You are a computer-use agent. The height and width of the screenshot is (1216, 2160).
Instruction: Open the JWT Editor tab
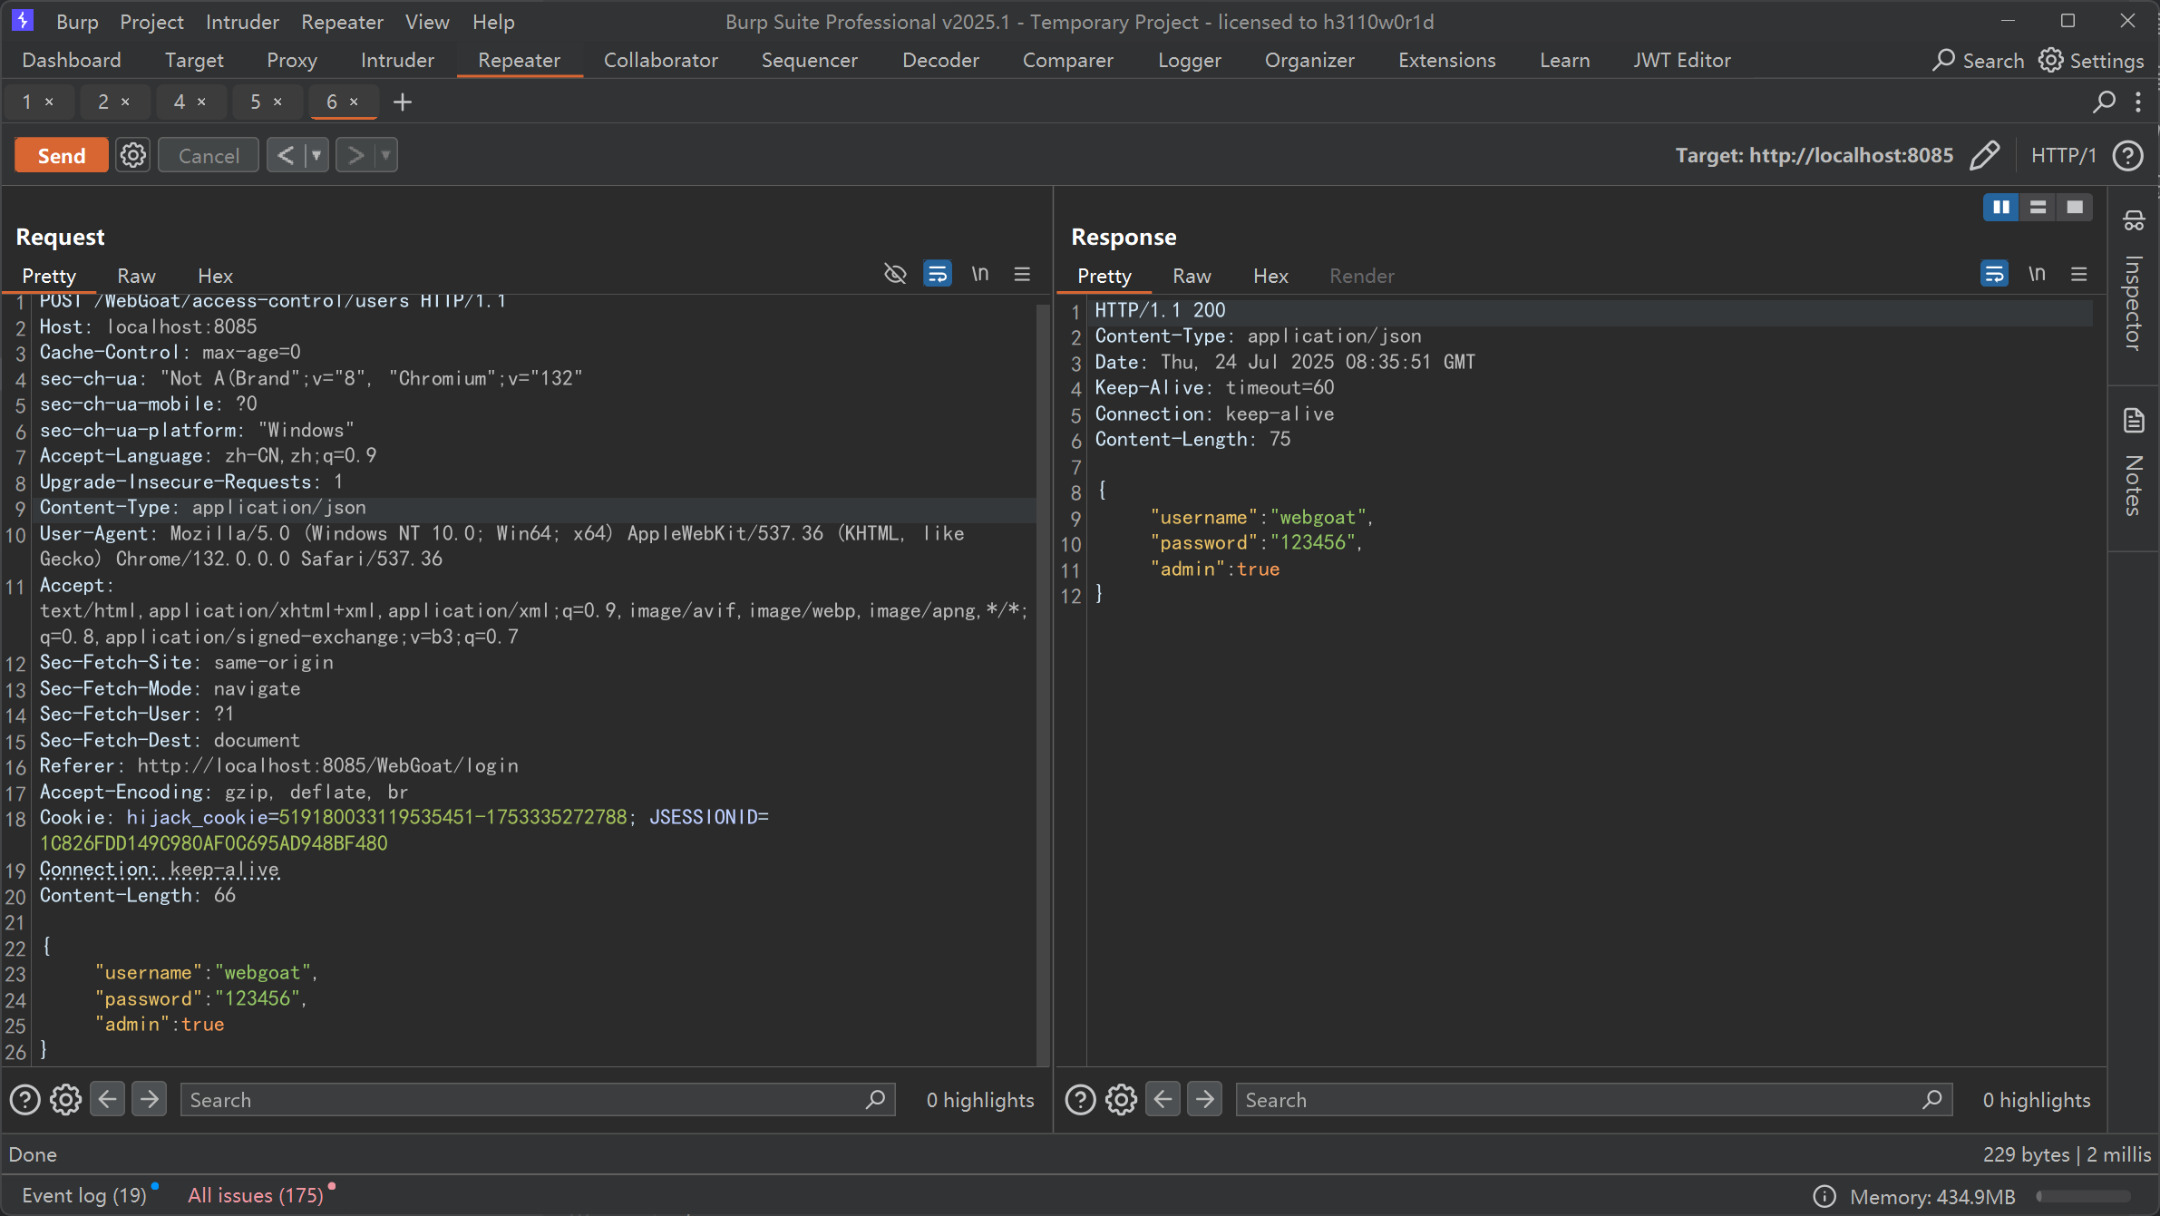(1682, 60)
